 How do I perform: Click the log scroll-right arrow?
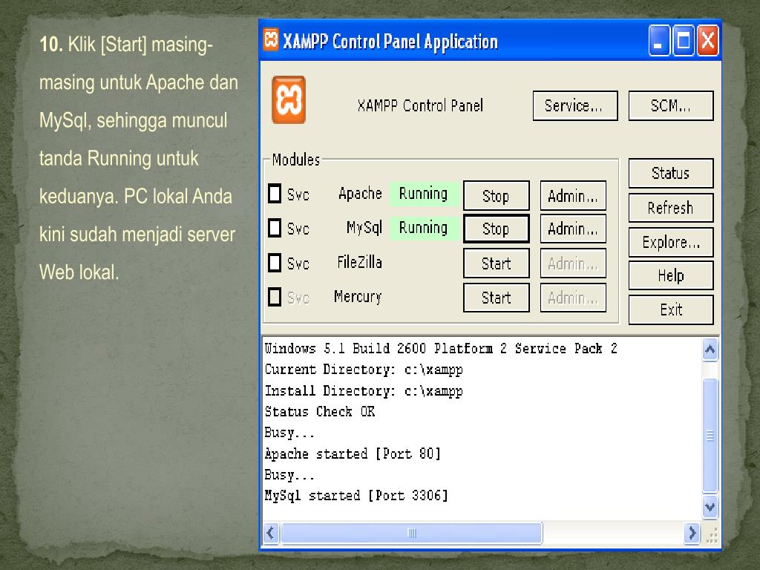point(692,533)
